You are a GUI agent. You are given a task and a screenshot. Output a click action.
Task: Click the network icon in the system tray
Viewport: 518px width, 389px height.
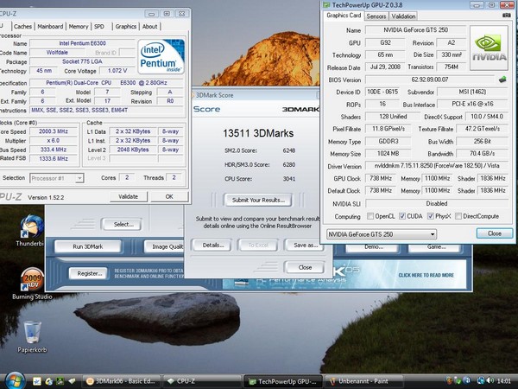481,380
